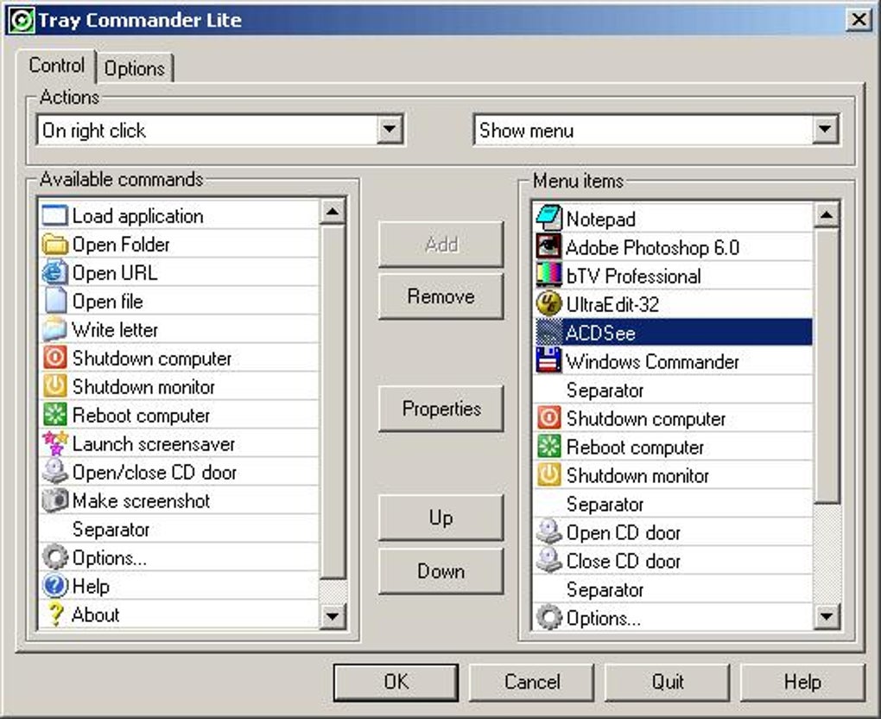Click the Cancel button
Screen dimensions: 881x719
pos(532,682)
